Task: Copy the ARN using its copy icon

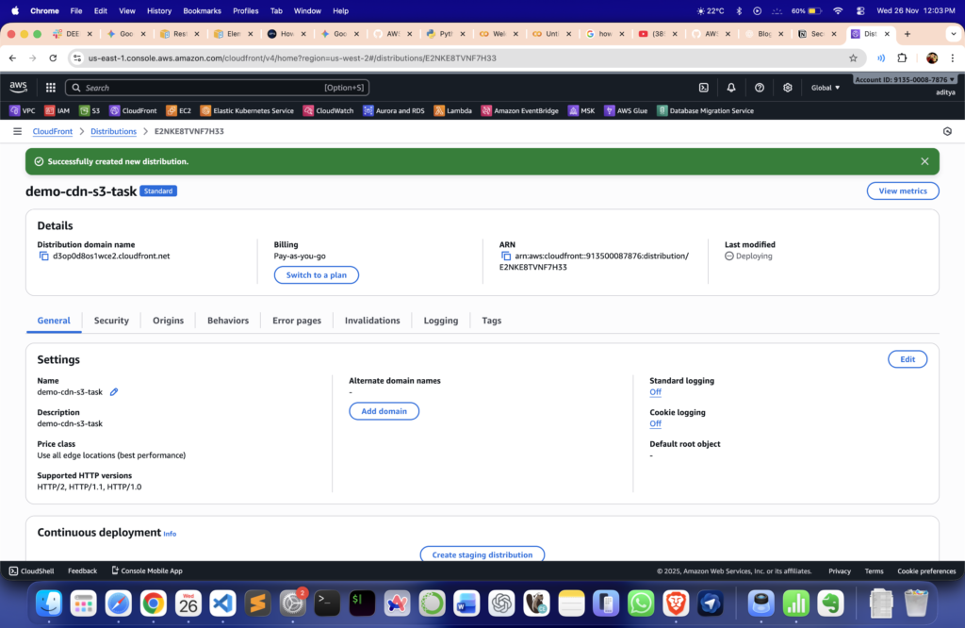Action: [x=506, y=256]
